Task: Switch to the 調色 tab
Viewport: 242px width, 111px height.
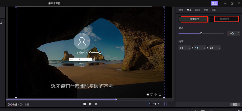Action: tap(198, 10)
